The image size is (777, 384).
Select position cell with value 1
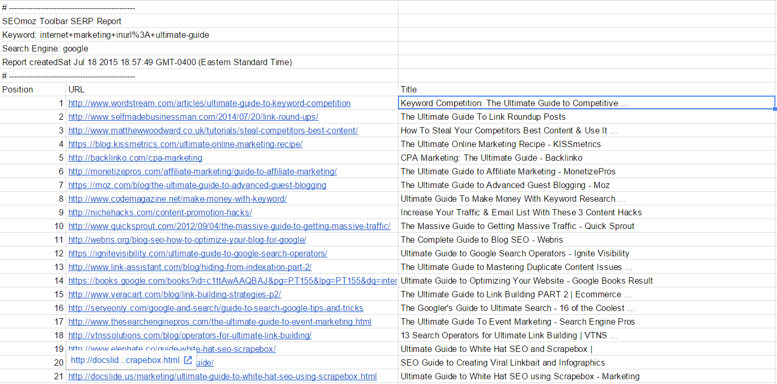click(x=33, y=103)
